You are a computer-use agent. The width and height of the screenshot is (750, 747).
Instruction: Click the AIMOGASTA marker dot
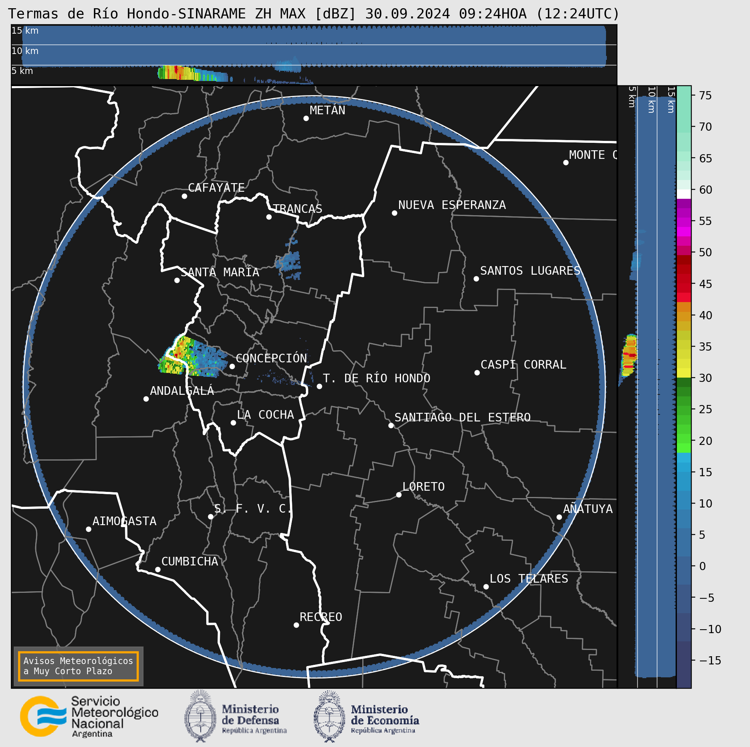coord(88,529)
